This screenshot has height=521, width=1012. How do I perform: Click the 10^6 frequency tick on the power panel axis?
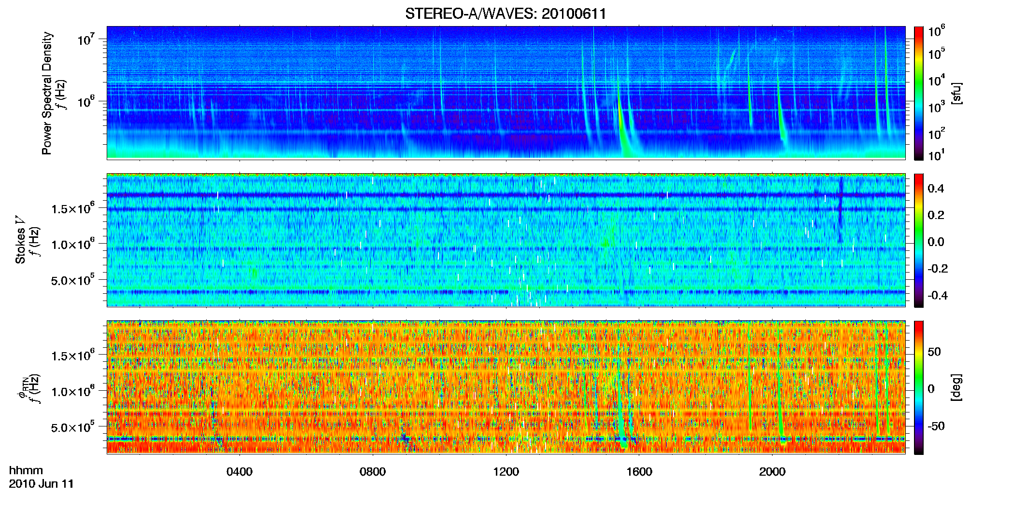point(85,101)
